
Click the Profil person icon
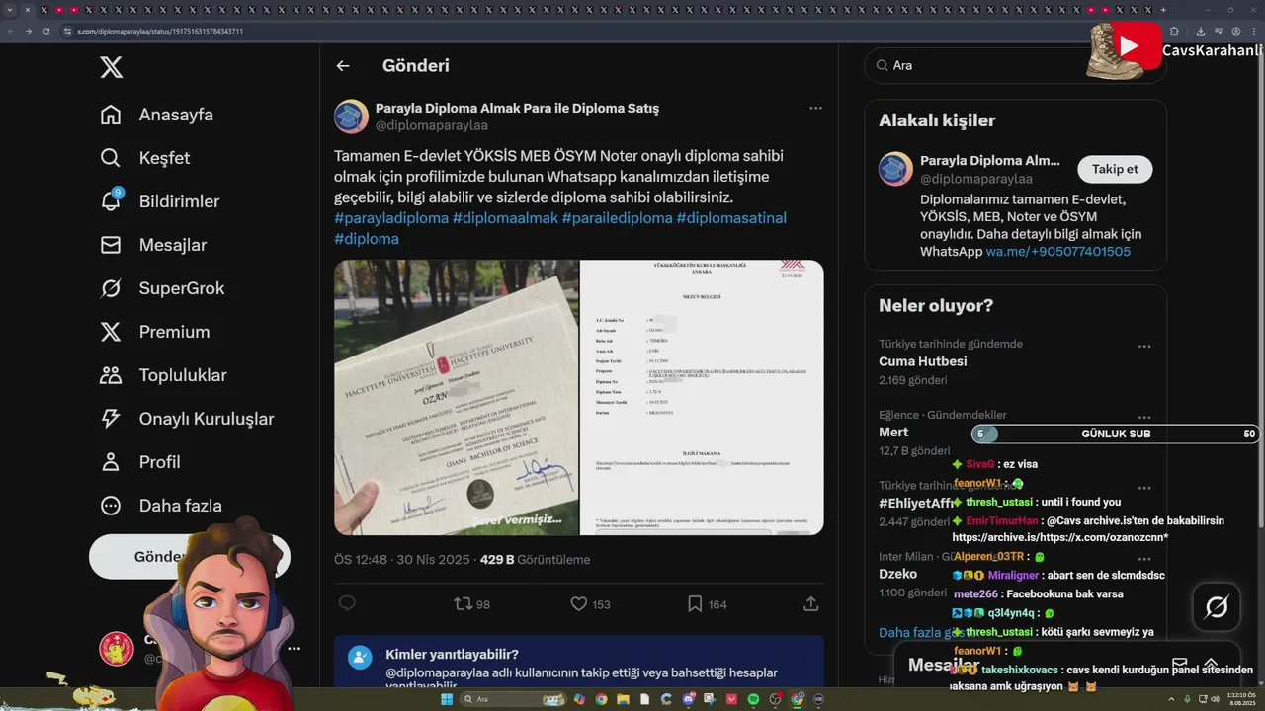tap(111, 462)
